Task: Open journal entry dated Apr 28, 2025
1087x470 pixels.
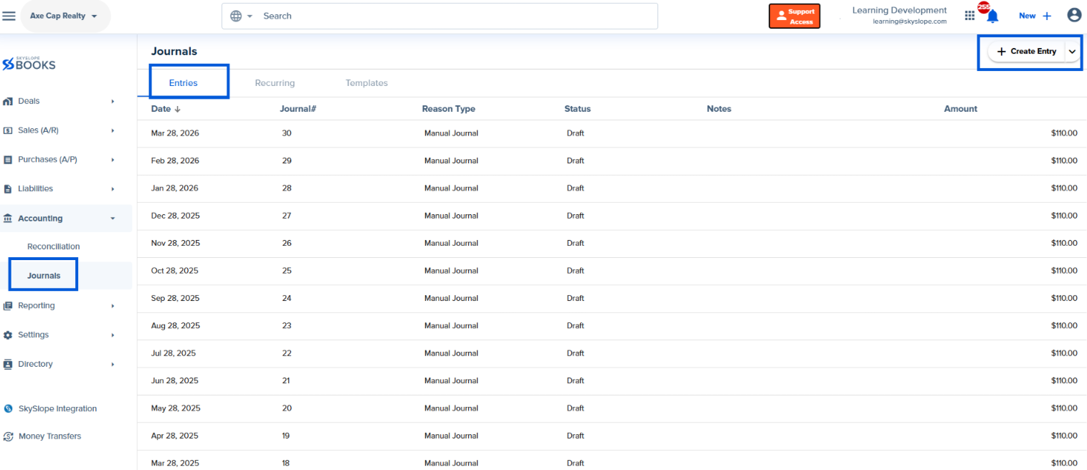Action: [x=612, y=436]
